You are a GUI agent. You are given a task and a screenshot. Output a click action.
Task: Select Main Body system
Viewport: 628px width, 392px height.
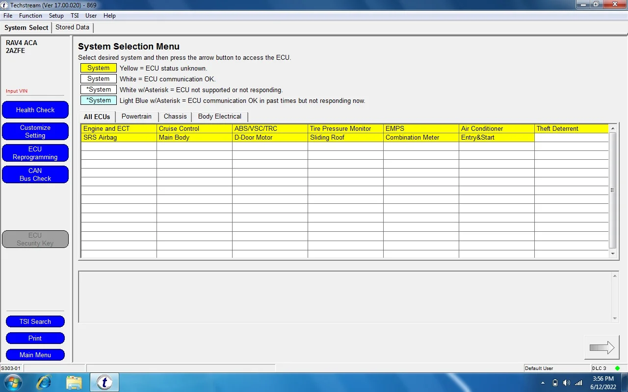(x=194, y=138)
